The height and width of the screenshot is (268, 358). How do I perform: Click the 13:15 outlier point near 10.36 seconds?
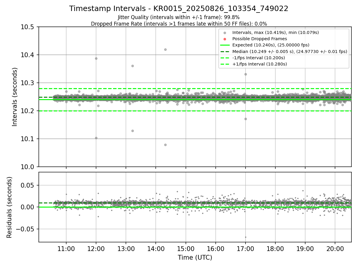click(x=132, y=66)
